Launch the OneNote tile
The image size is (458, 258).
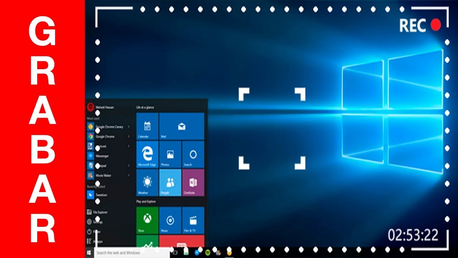pos(193,182)
